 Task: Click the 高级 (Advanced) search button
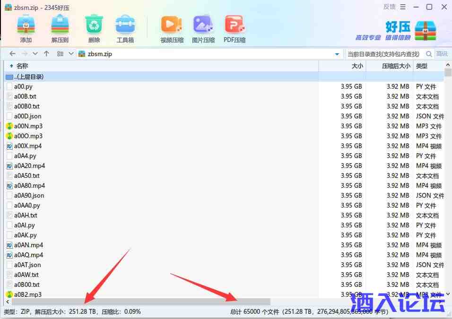tap(442, 54)
